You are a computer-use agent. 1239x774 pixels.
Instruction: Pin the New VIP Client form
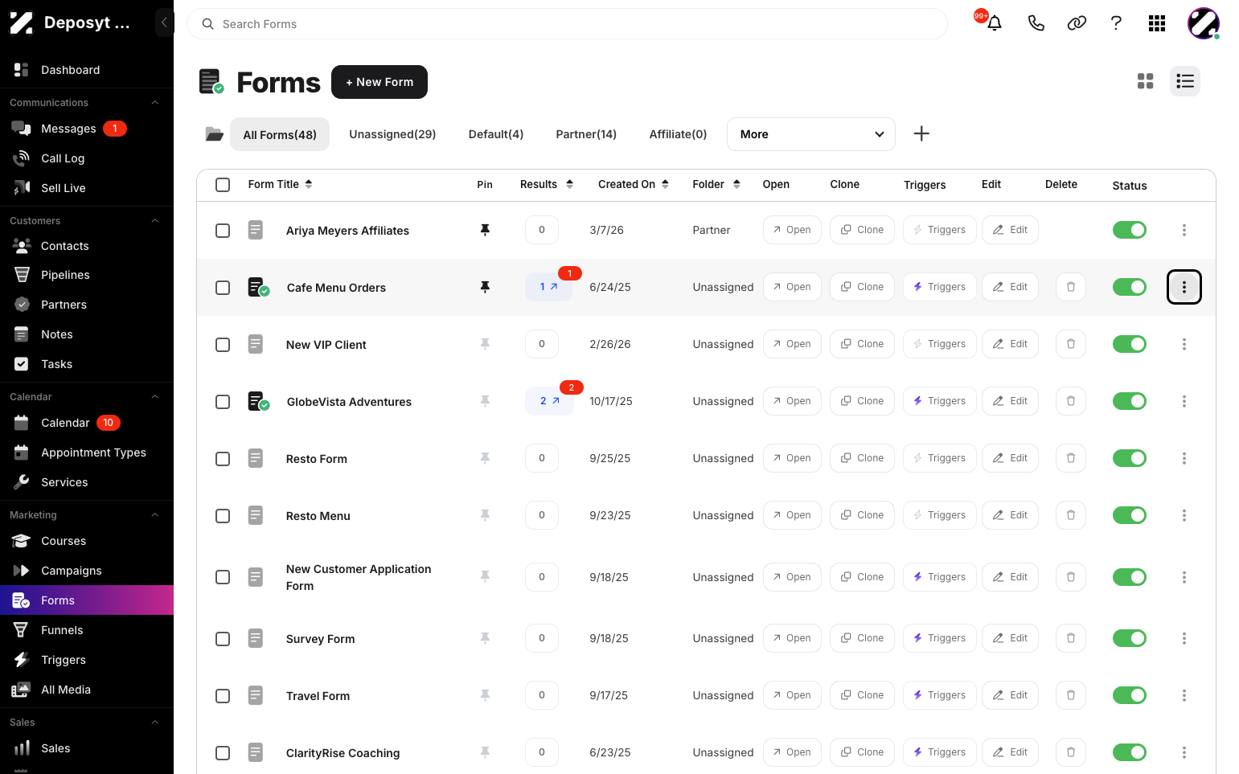pos(485,344)
